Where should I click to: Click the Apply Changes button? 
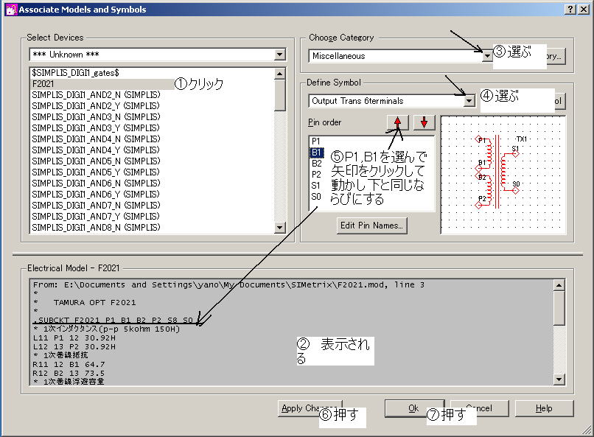tap(310, 408)
